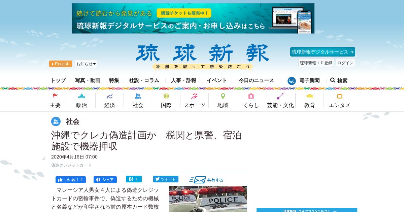Open イベント menu item
404x212 pixels.
(x=217, y=80)
